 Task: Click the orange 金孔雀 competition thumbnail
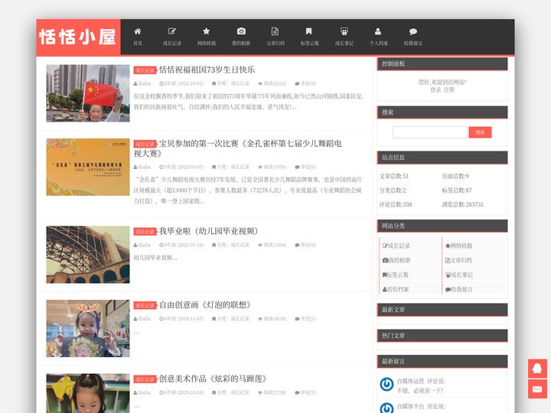tap(88, 167)
